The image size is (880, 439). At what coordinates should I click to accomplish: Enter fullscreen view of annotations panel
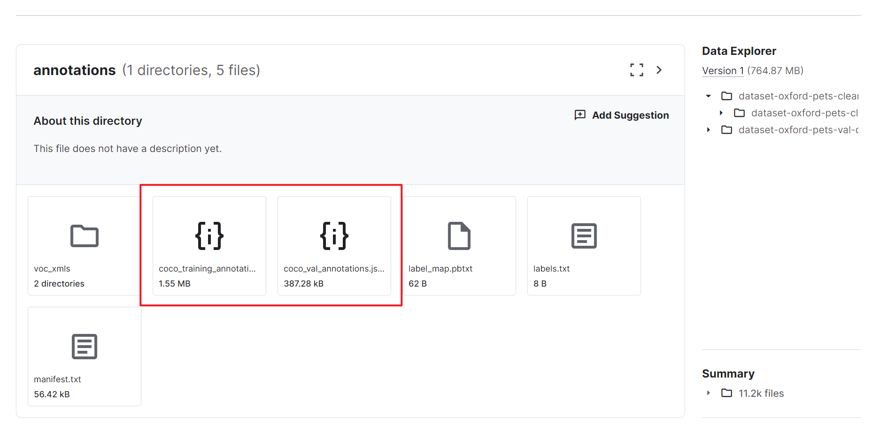point(637,70)
